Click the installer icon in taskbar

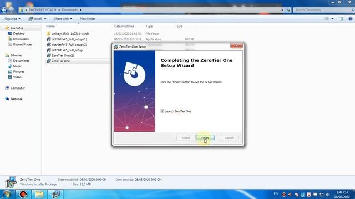point(55,194)
